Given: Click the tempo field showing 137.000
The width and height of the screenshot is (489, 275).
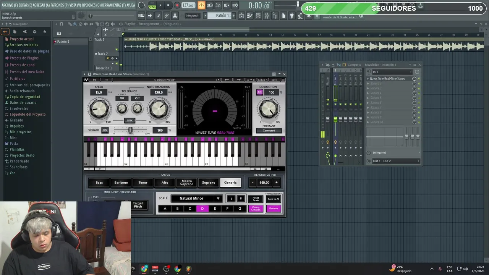Looking at the screenshot, I should coord(188,5).
